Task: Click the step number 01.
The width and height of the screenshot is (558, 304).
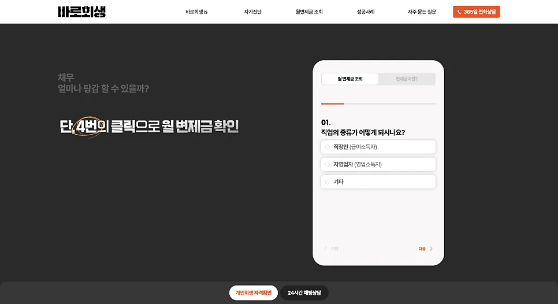Action: tap(326, 123)
